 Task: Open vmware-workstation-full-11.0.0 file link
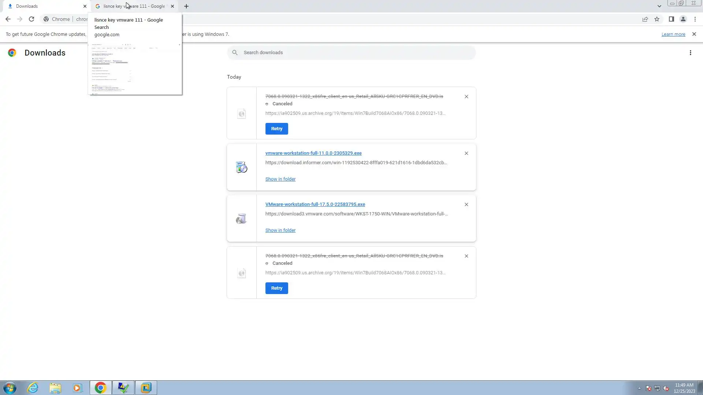pyautogui.click(x=313, y=153)
